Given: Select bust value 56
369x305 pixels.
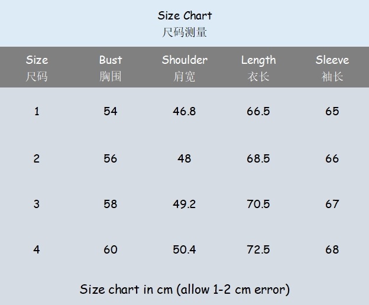Looking at the screenshot, I should [111, 158].
